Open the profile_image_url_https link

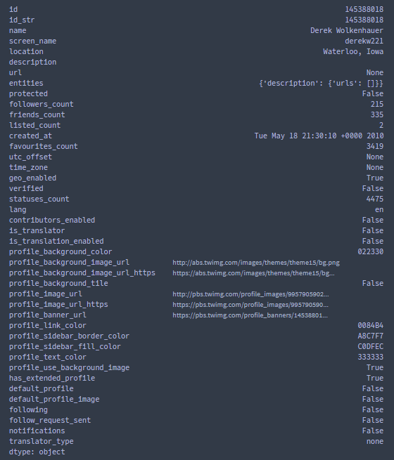(250, 305)
